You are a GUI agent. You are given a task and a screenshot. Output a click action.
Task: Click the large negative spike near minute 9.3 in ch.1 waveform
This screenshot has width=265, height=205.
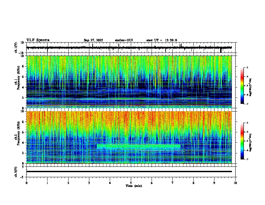[x=221, y=50]
